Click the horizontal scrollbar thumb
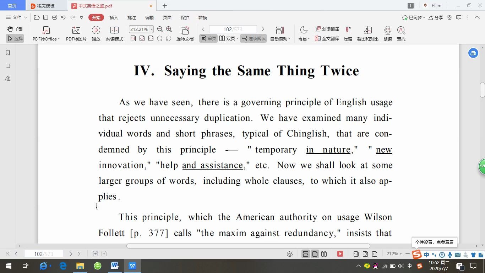The height and width of the screenshot is (273, 485). (x=248, y=246)
